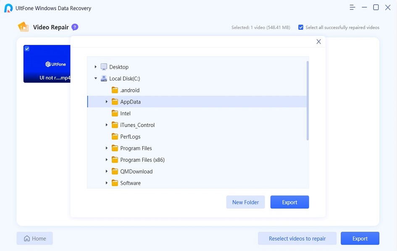Expand the Desktop tree node
397x251 pixels.
tap(95, 67)
